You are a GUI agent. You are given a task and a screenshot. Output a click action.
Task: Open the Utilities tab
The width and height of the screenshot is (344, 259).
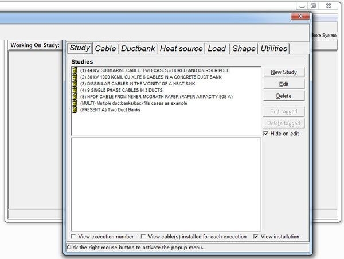tap(274, 49)
